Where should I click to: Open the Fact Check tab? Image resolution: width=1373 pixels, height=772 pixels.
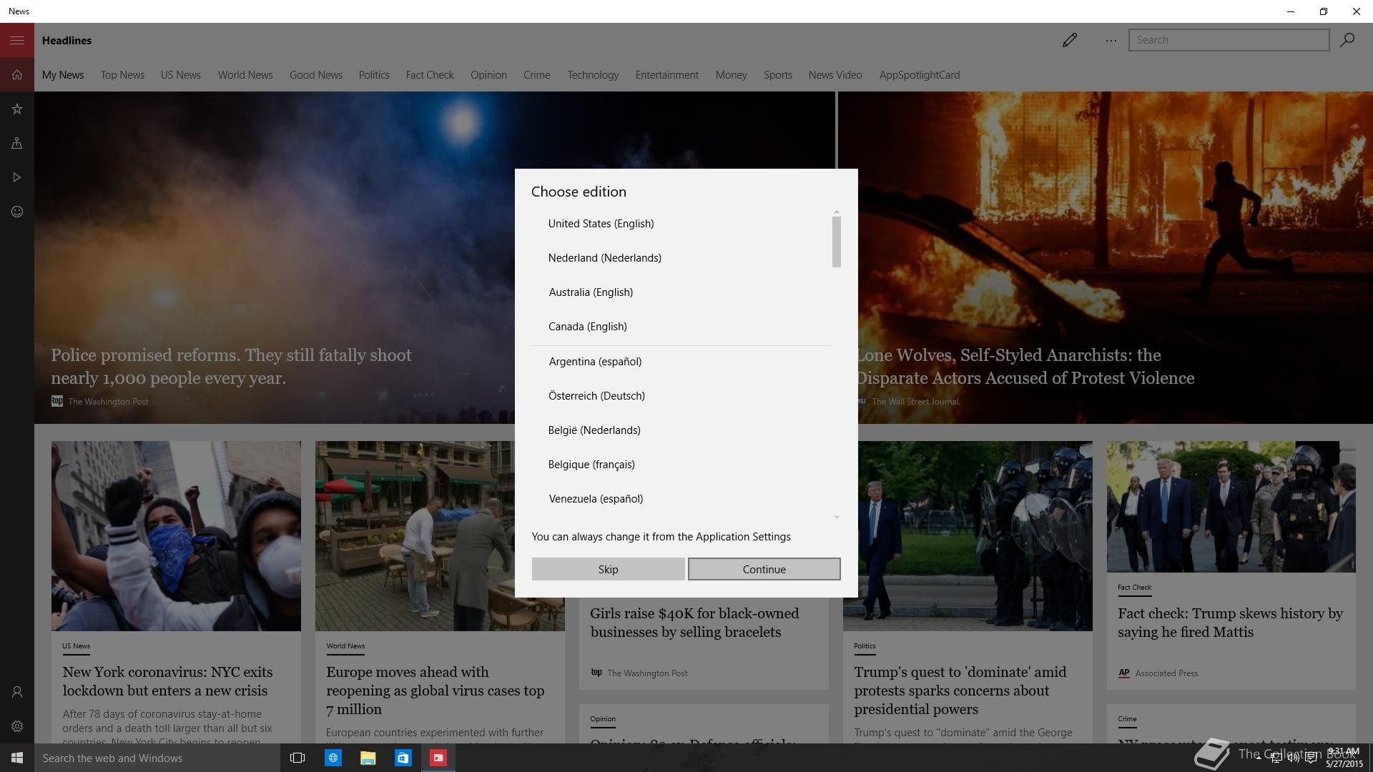(430, 75)
